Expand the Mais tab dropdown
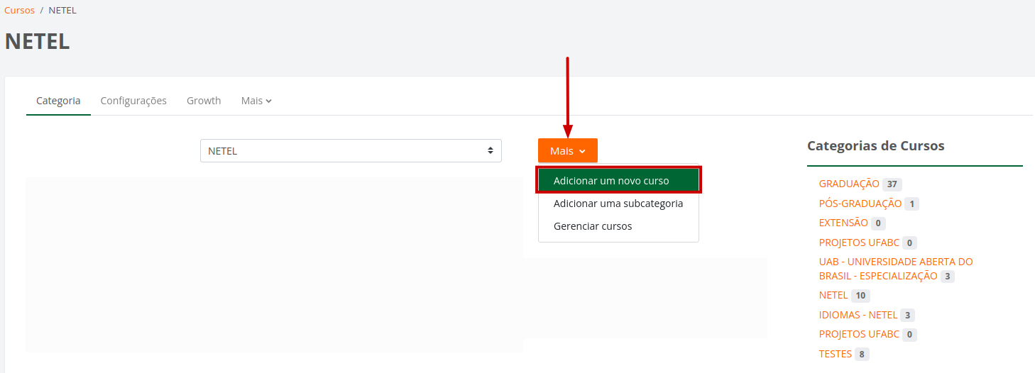The width and height of the screenshot is (1035, 373). point(256,101)
